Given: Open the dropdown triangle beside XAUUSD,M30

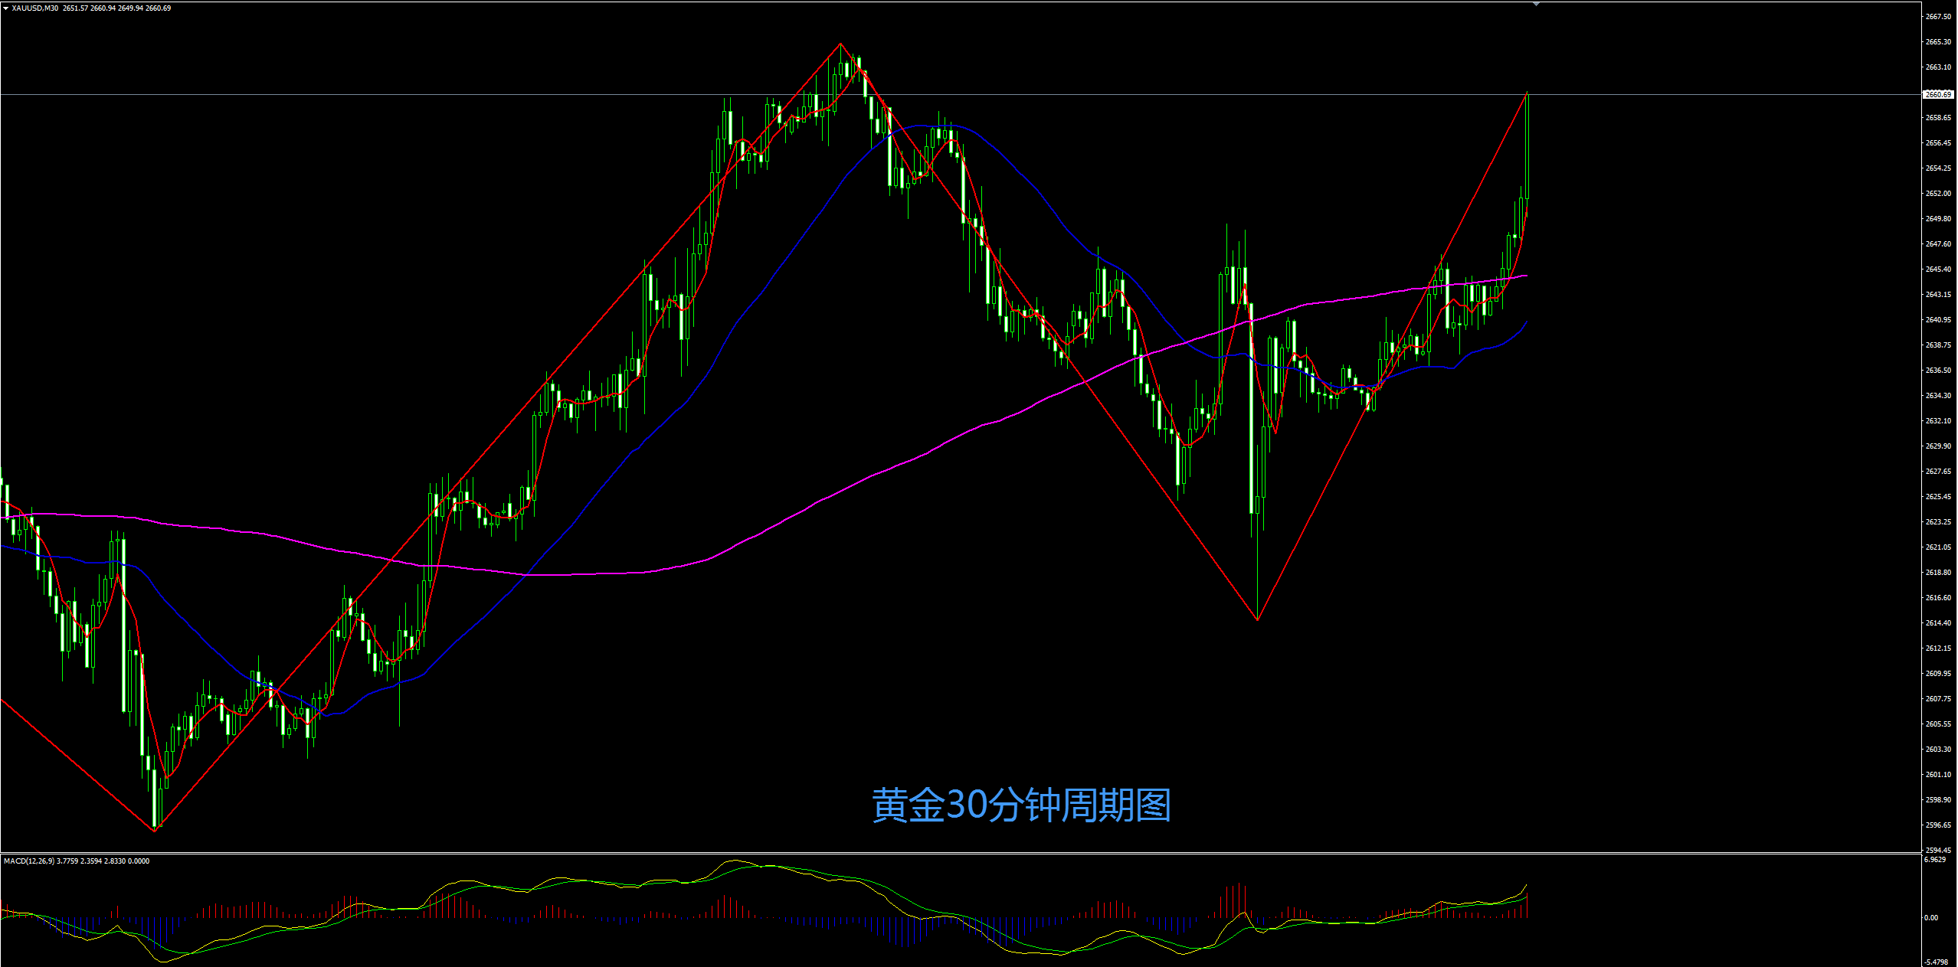Looking at the screenshot, I should click(x=5, y=8).
